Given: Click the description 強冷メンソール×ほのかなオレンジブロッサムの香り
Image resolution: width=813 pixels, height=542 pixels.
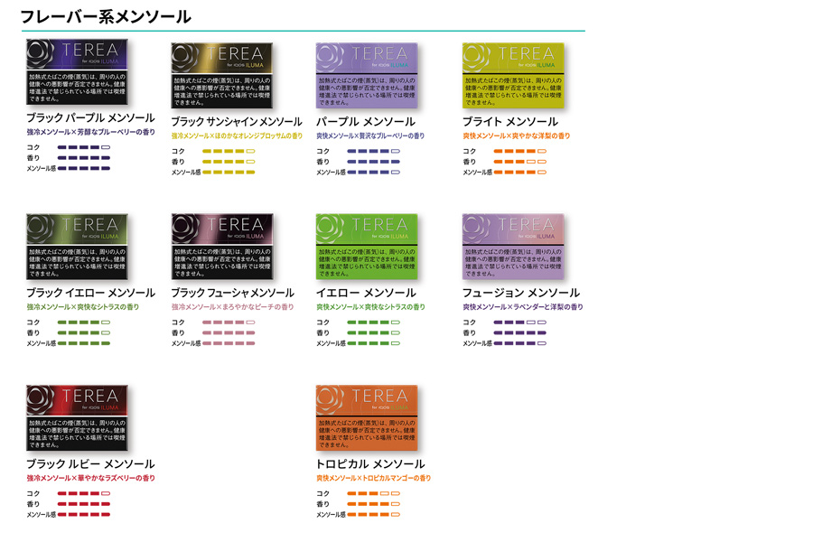Looking at the screenshot, I should [237, 135].
